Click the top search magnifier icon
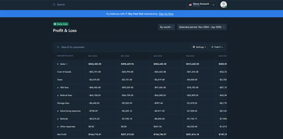Screen dimensions: 283x139 click(x=54, y=5)
